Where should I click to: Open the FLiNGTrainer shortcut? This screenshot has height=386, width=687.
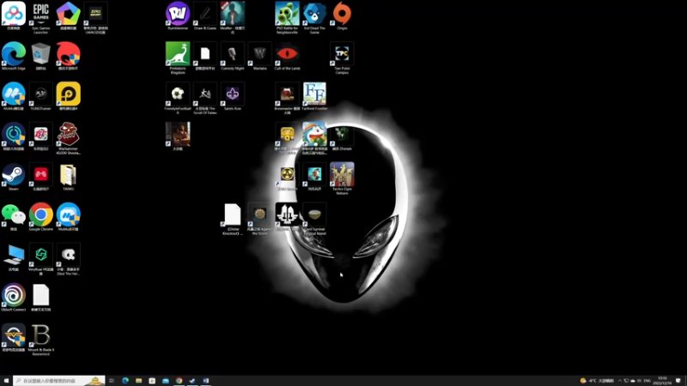40,94
